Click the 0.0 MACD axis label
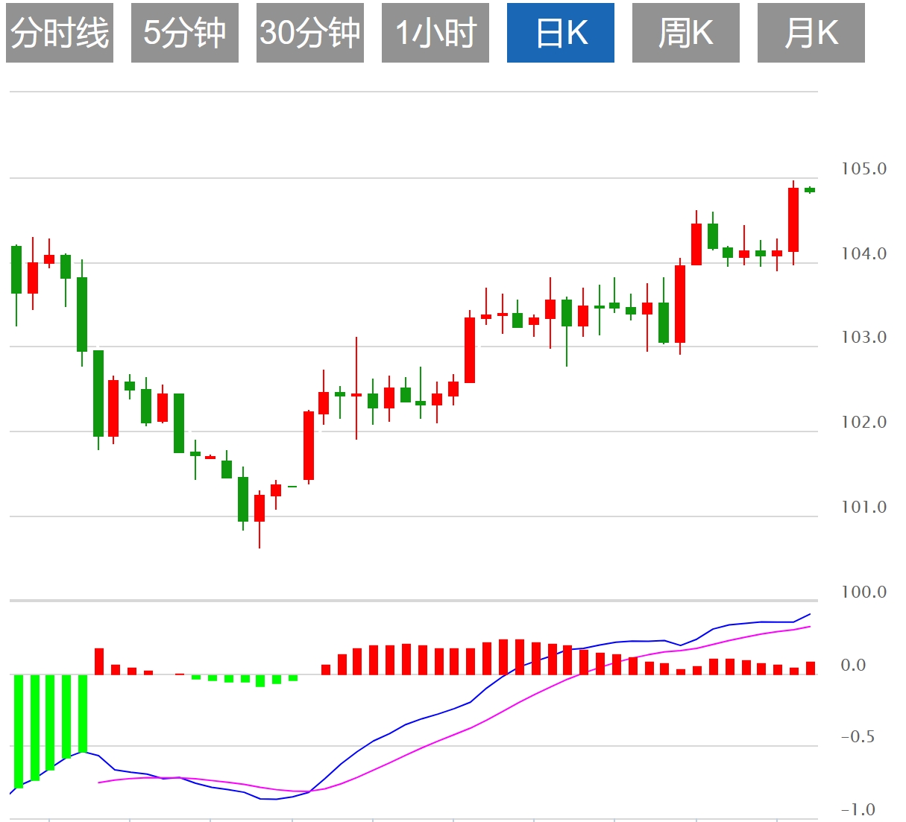 pos(853,665)
